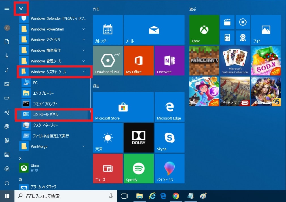This screenshot has width=286, height=202.
Task: Open the Mail (メール) tile
Action: point(154,30)
